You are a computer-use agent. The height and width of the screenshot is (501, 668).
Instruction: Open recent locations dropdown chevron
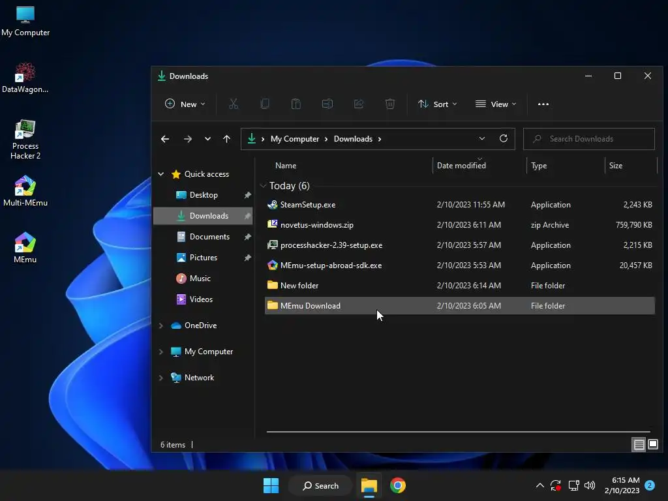click(x=207, y=139)
